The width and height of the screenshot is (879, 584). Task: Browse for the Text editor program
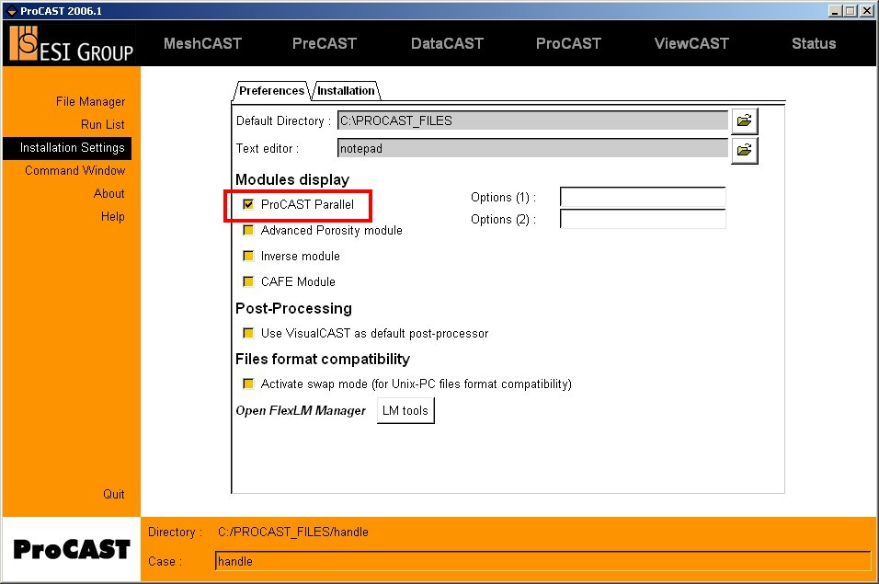coord(745,150)
